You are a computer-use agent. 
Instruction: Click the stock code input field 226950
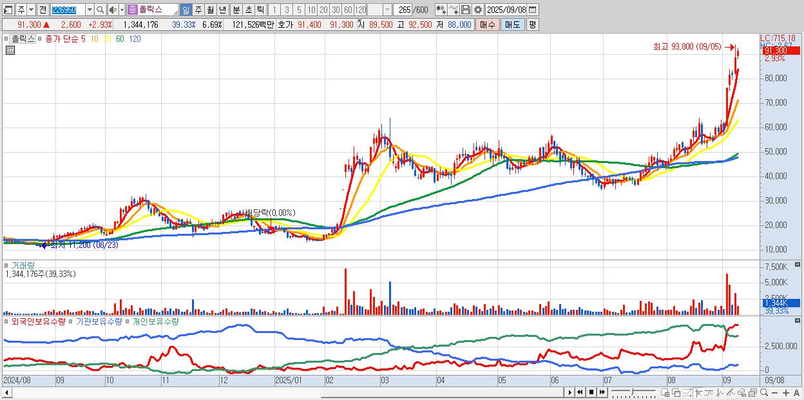(67, 10)
